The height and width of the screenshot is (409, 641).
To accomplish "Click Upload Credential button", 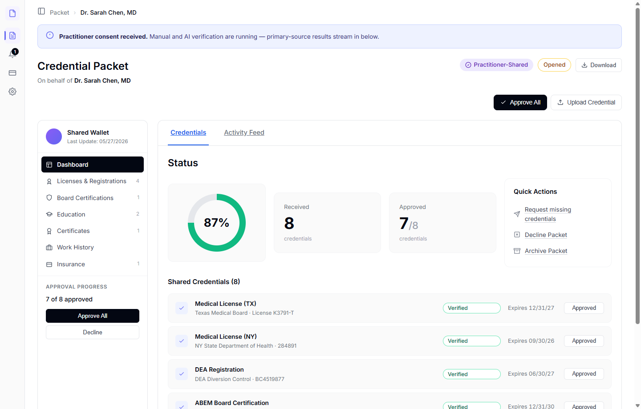I will [586, 102].
